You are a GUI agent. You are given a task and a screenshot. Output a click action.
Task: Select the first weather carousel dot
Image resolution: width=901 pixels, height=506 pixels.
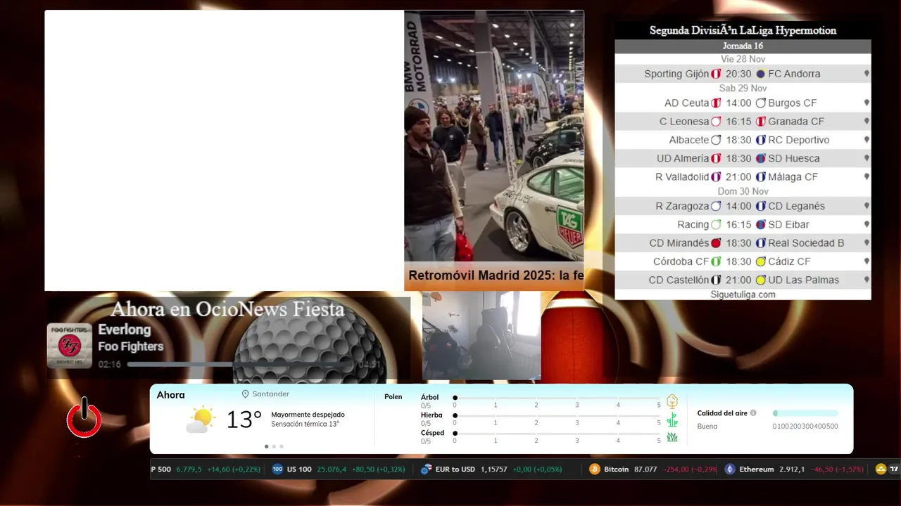click(266, 446)
